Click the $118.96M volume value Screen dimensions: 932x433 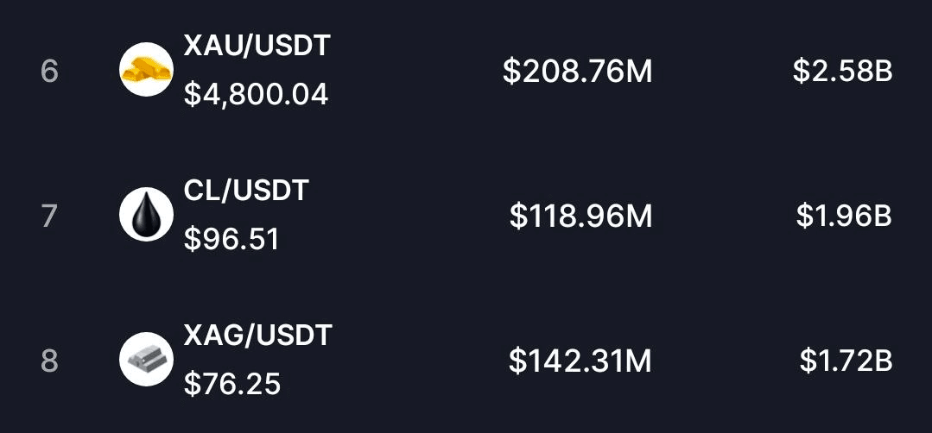[x=580, y=216]
